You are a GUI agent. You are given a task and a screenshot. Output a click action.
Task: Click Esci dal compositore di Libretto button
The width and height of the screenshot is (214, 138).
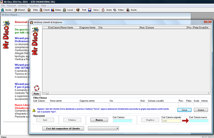[63, 128]
